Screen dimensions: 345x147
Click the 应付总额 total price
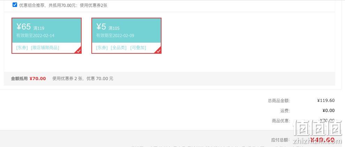[x=322, y=140]
